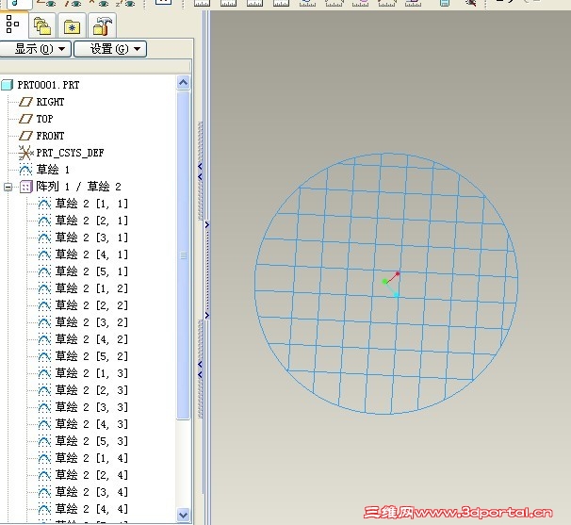Open the 显示 (O) dropdown menu

pyautogui.click(x=35, y=49)
